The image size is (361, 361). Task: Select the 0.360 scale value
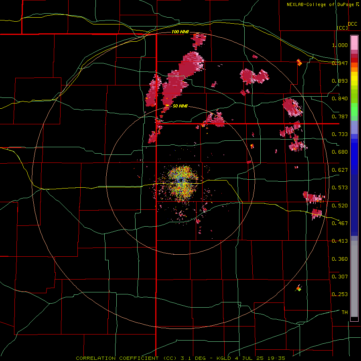(340, 259)
